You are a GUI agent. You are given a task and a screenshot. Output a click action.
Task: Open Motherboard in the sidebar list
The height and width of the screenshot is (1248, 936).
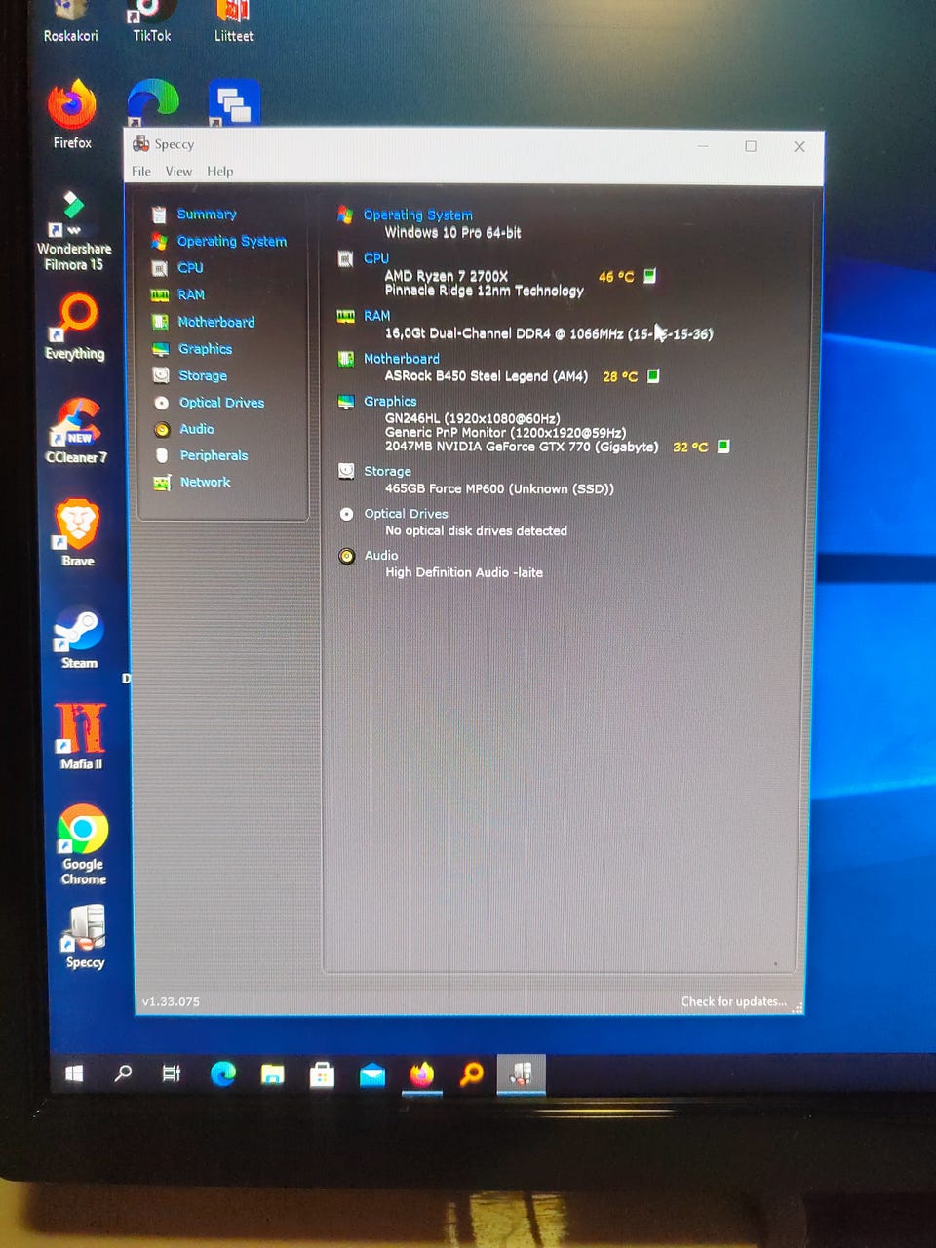[215, 322]
